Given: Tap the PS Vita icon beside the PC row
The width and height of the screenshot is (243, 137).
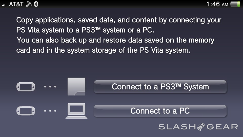Looking at the screenshot, I should tap(26, 111).
